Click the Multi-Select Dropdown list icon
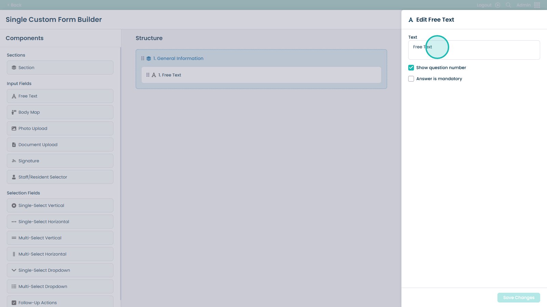Viewport: 547px width, 307px height. (x=14, y=287)
